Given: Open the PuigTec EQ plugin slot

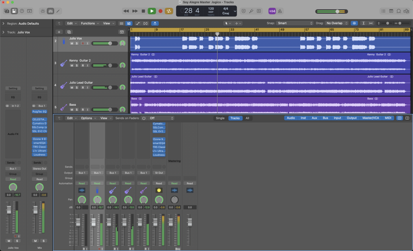Looking at the screenshot, I should (39, 112).
